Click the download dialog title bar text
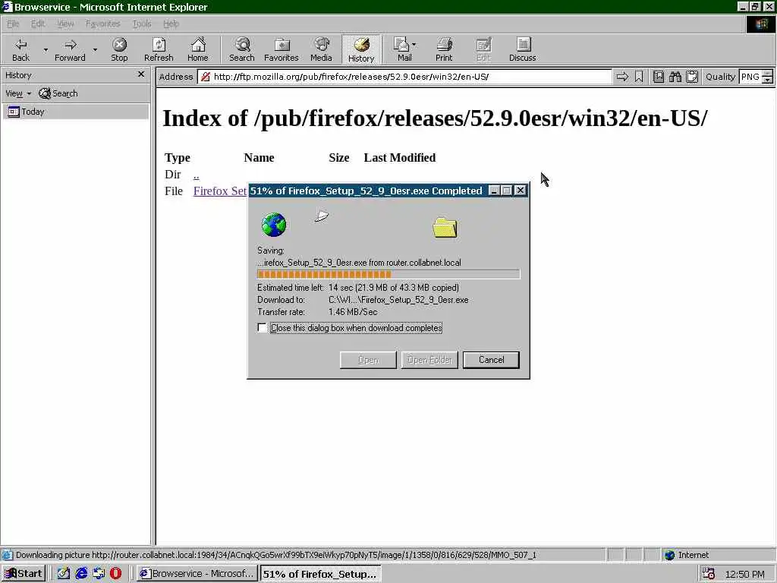Image resolution: width=777 pixels, height=583 pixels. tap(366, 191)
